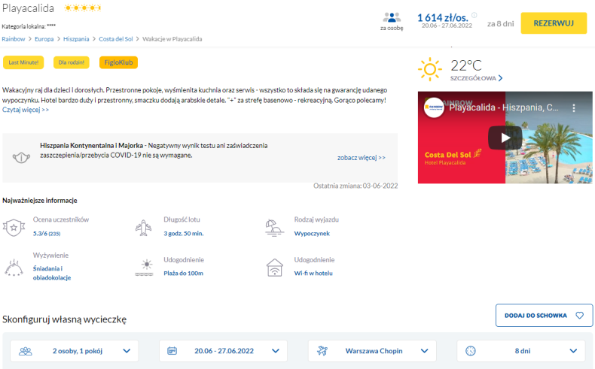Open the Costa del Sol breadcrumb
The image size is (595, 369).
coord(116,39)
